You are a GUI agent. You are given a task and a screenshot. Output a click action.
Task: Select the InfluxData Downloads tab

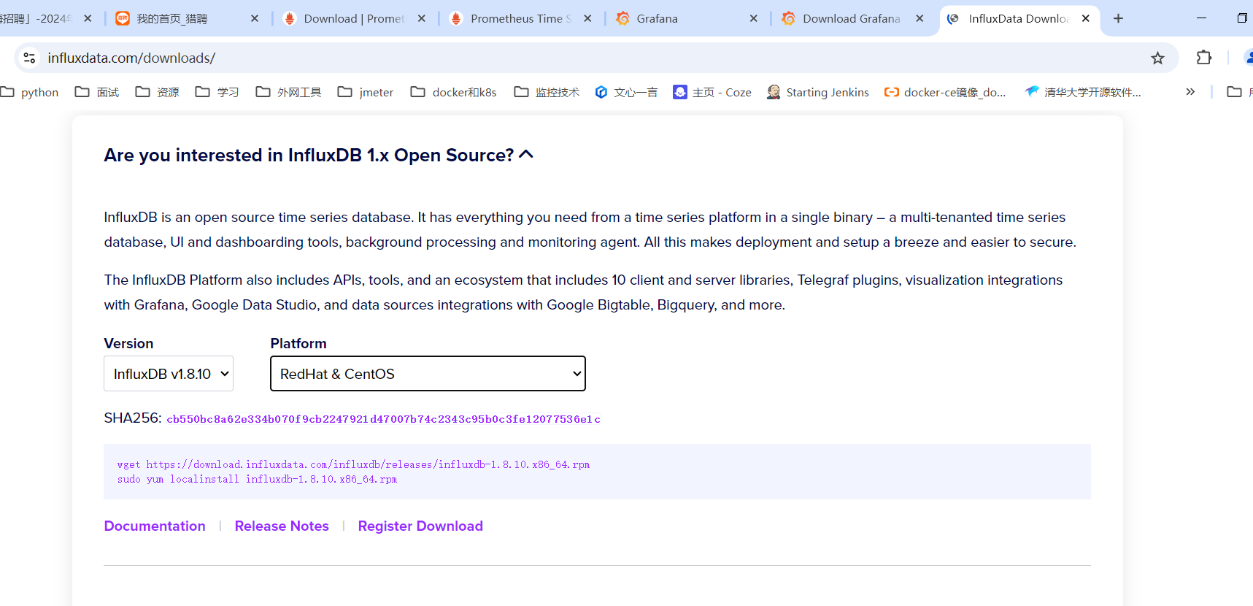pyautogui.click(x=1019, y=18)
